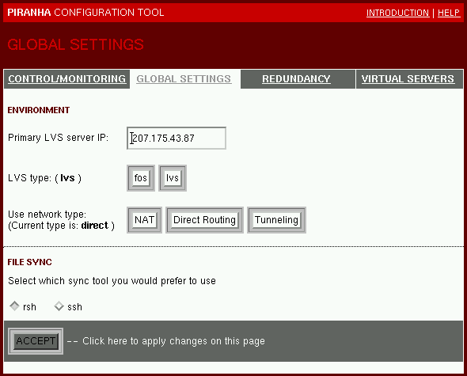
Task: Set LVS type to lvs
Action: pyautogui.click(x=172, y=178)
